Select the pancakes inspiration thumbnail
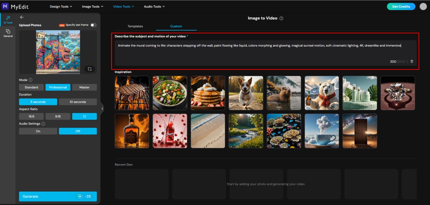This screenshot has height=205, width=430. (x=208, y=93)
